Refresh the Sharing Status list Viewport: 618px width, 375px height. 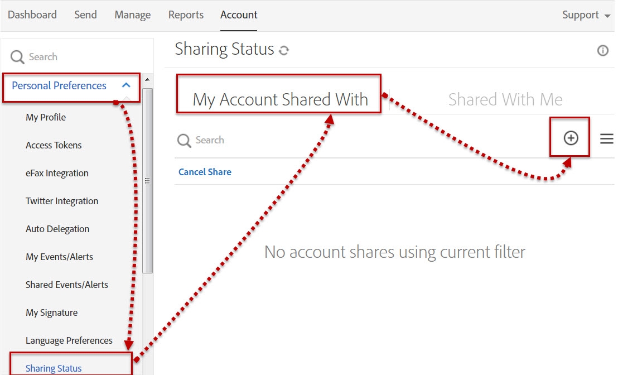click(x=284, y=50)
